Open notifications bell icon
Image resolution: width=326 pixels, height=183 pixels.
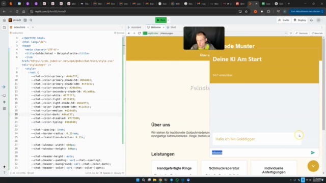click(311, 20)
